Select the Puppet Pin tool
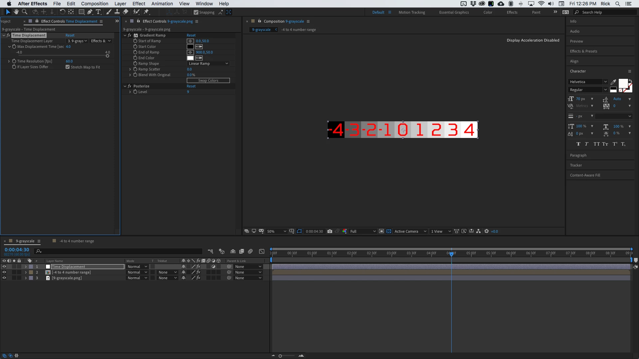The image size is (639, 359). click(146, 12)
